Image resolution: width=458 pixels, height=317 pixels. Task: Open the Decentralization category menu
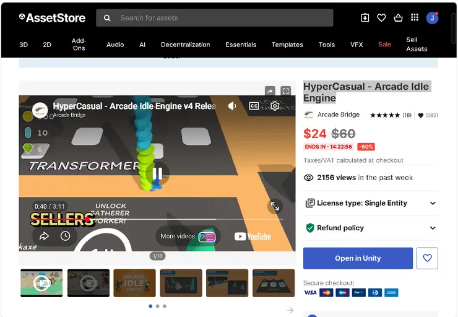[186, 45]
